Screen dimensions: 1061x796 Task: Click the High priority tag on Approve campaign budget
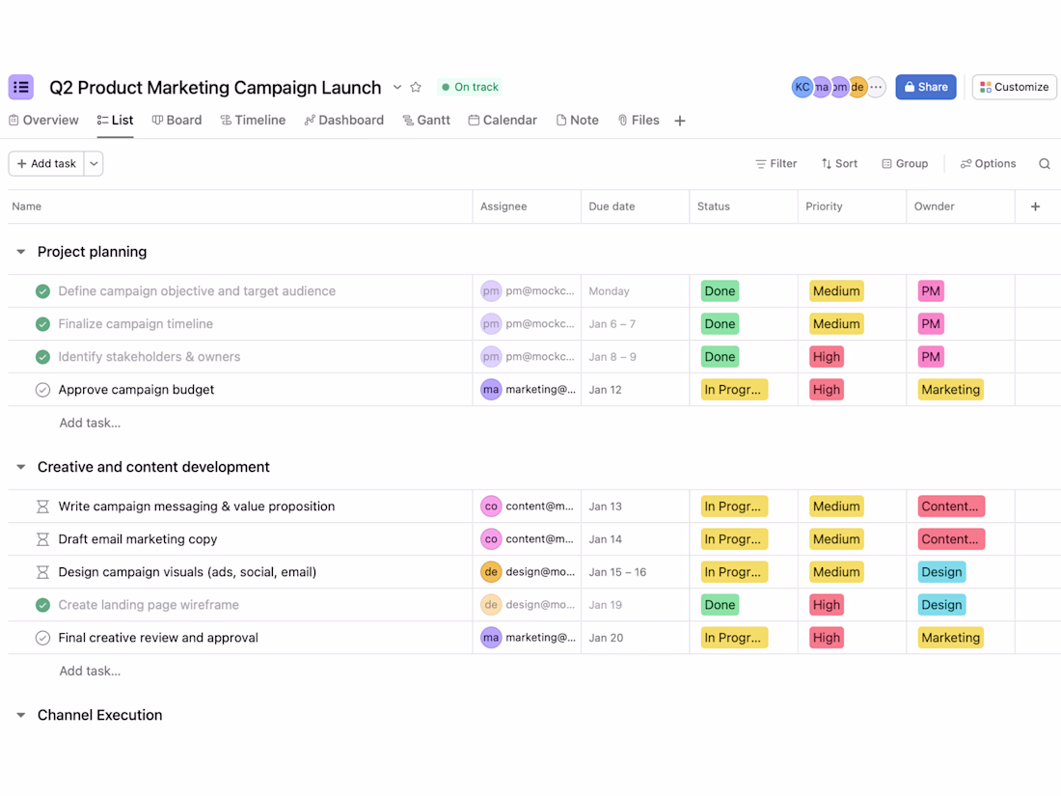pyautogui.click(x=827, y=390)
